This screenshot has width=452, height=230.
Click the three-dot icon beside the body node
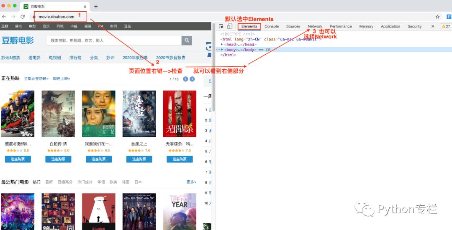pos(218,50)
